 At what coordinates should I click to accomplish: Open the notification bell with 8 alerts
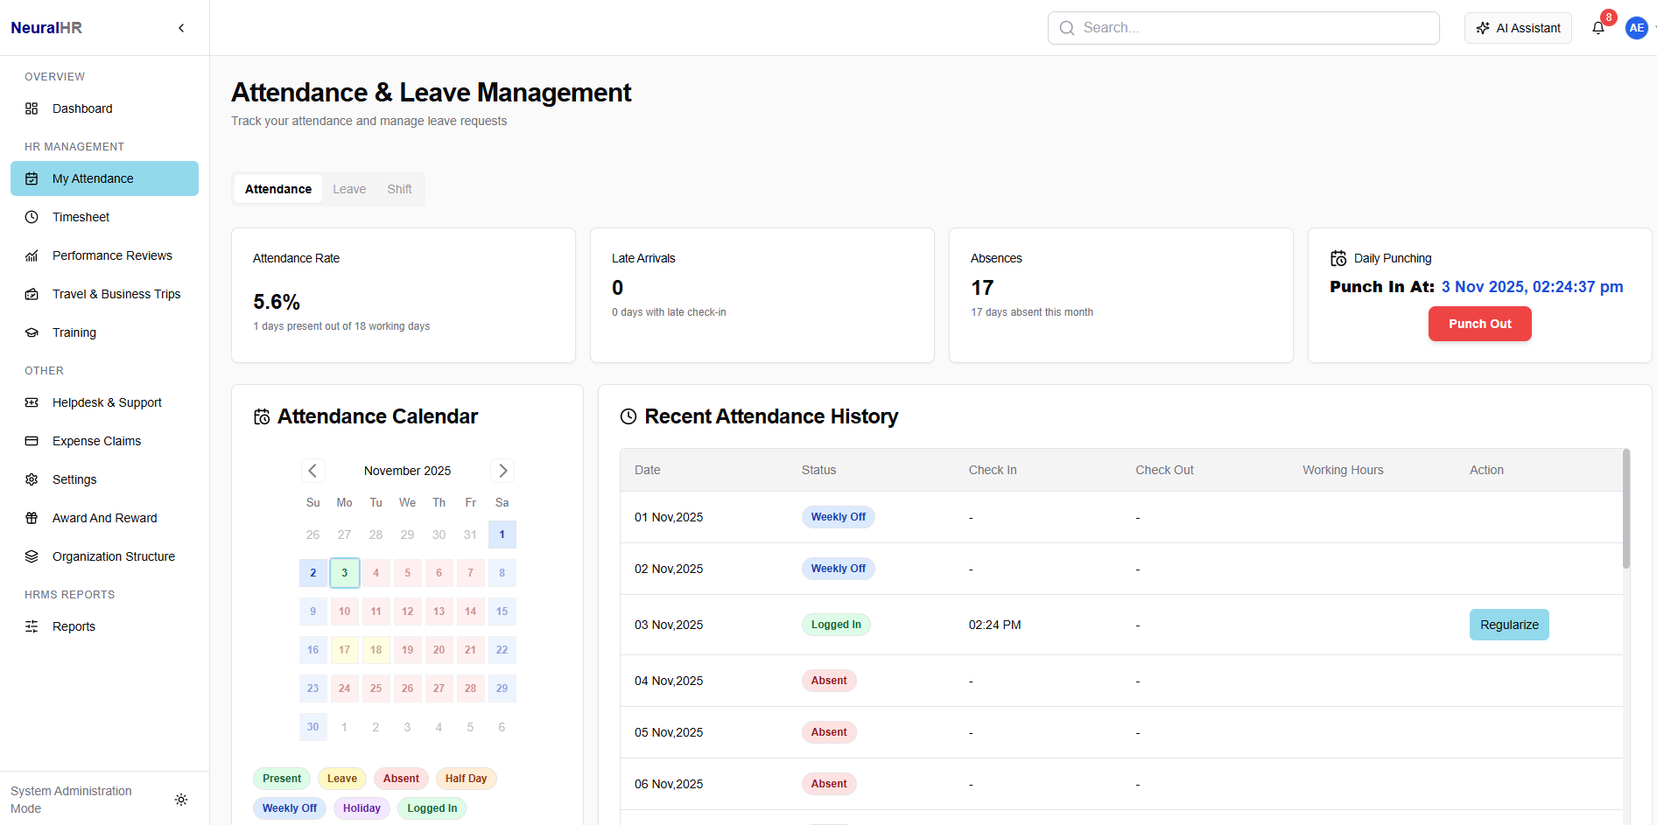[x=1598, y=27]
